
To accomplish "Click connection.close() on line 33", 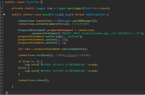I will 34,80.
